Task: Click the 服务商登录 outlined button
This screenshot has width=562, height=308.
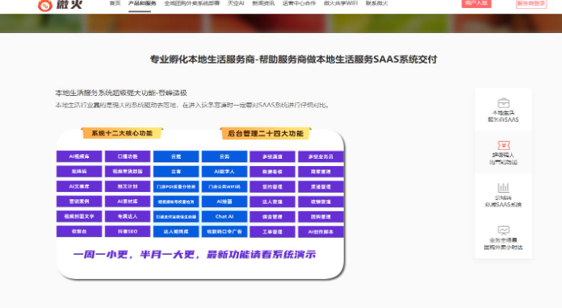Action: point(531,3)
